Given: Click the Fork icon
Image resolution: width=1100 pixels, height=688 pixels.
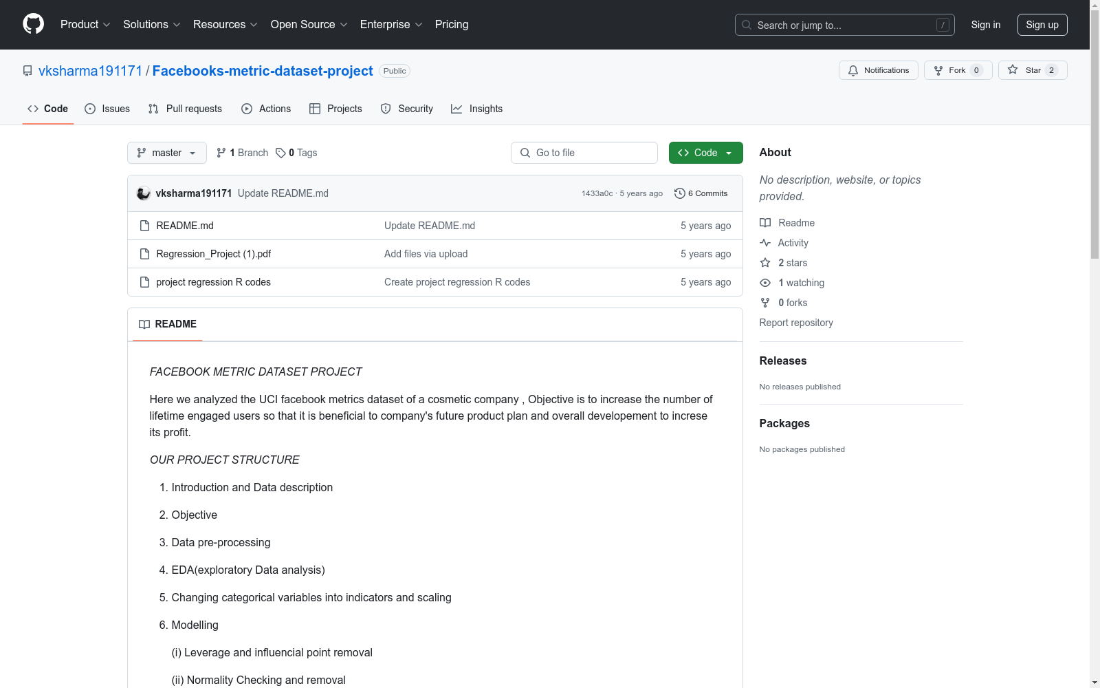Looking at the screenshot, I should pos(938,70).
